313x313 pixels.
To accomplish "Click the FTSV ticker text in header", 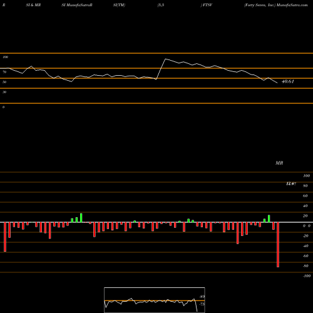I will (x=207, y=5).
